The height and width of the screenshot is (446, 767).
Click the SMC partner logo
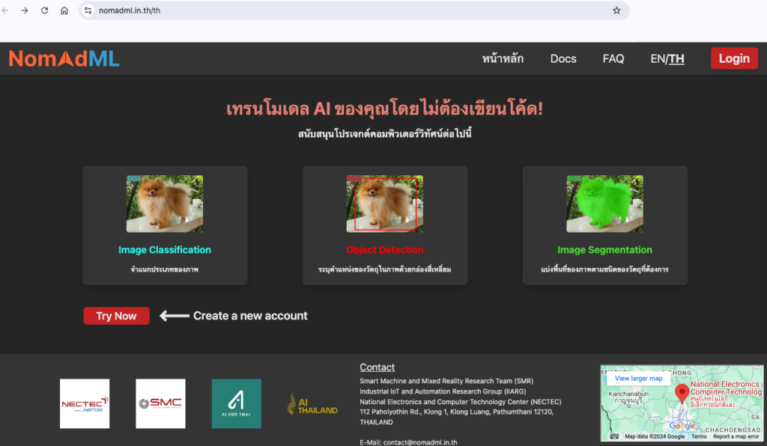160,403
